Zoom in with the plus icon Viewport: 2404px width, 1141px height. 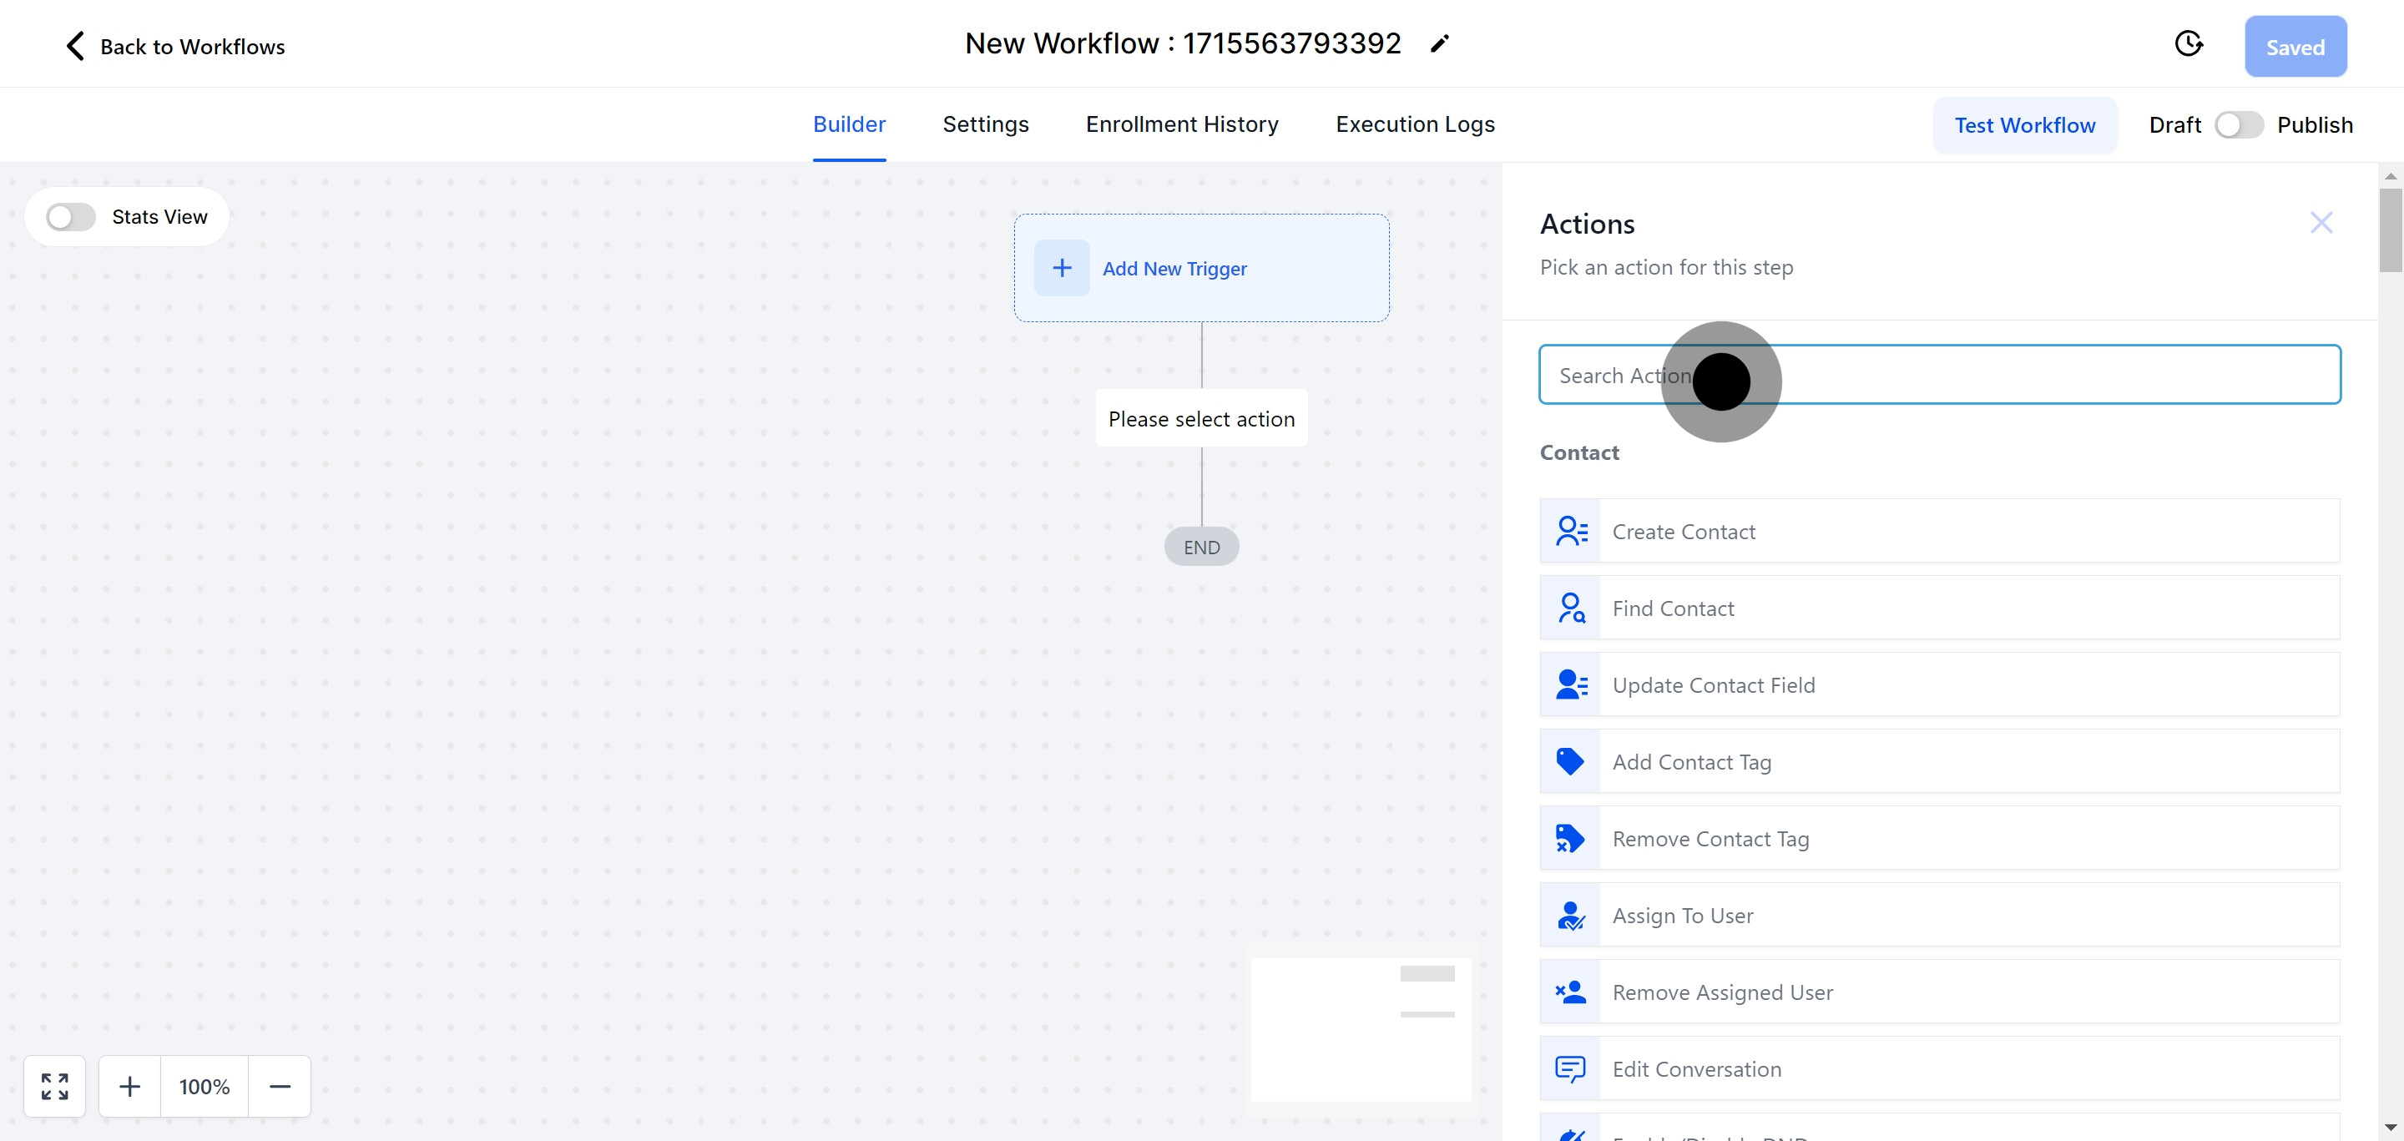129,1086
